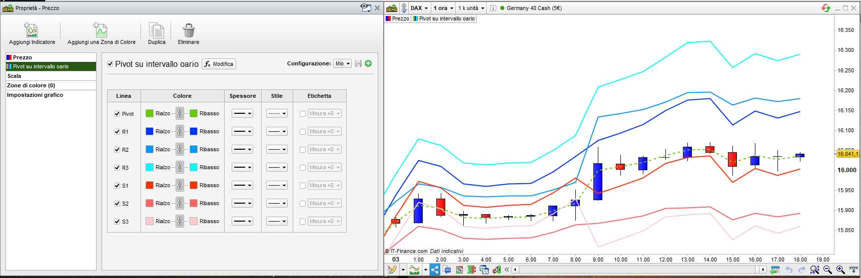Add new configuration with green plus icon
The height and width of the screenshot is (278, 861).
pyautogui.click(x=369, y=63)
